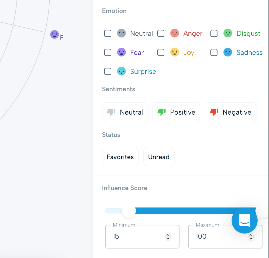Click the Fear purple face icon
The height and width of the screenshot is (258, 269).
tap(121, 52)
